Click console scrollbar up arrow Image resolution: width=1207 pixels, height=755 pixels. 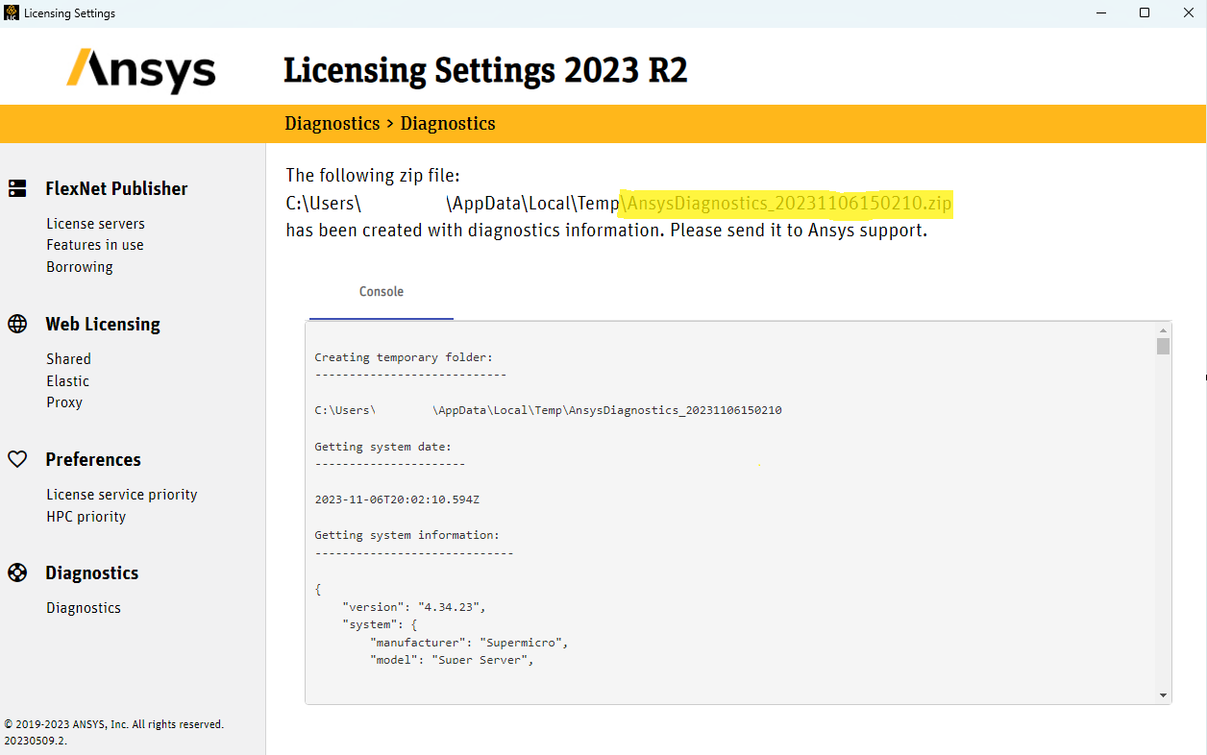coord(1163,329)
